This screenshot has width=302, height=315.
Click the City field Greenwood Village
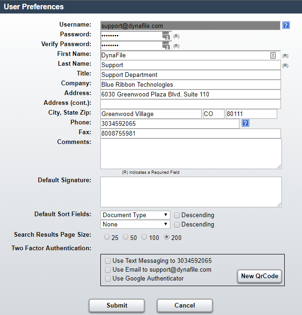(151, 114)
